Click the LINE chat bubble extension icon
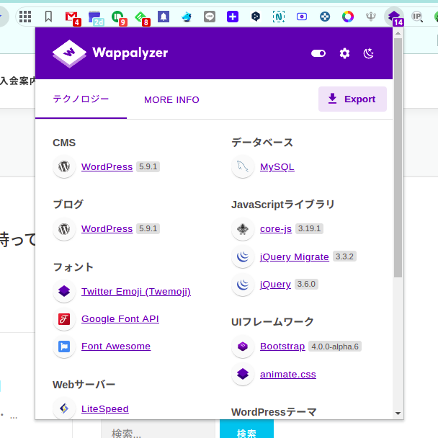Screen dimensions: 438x438 click(x=210, y=17)
